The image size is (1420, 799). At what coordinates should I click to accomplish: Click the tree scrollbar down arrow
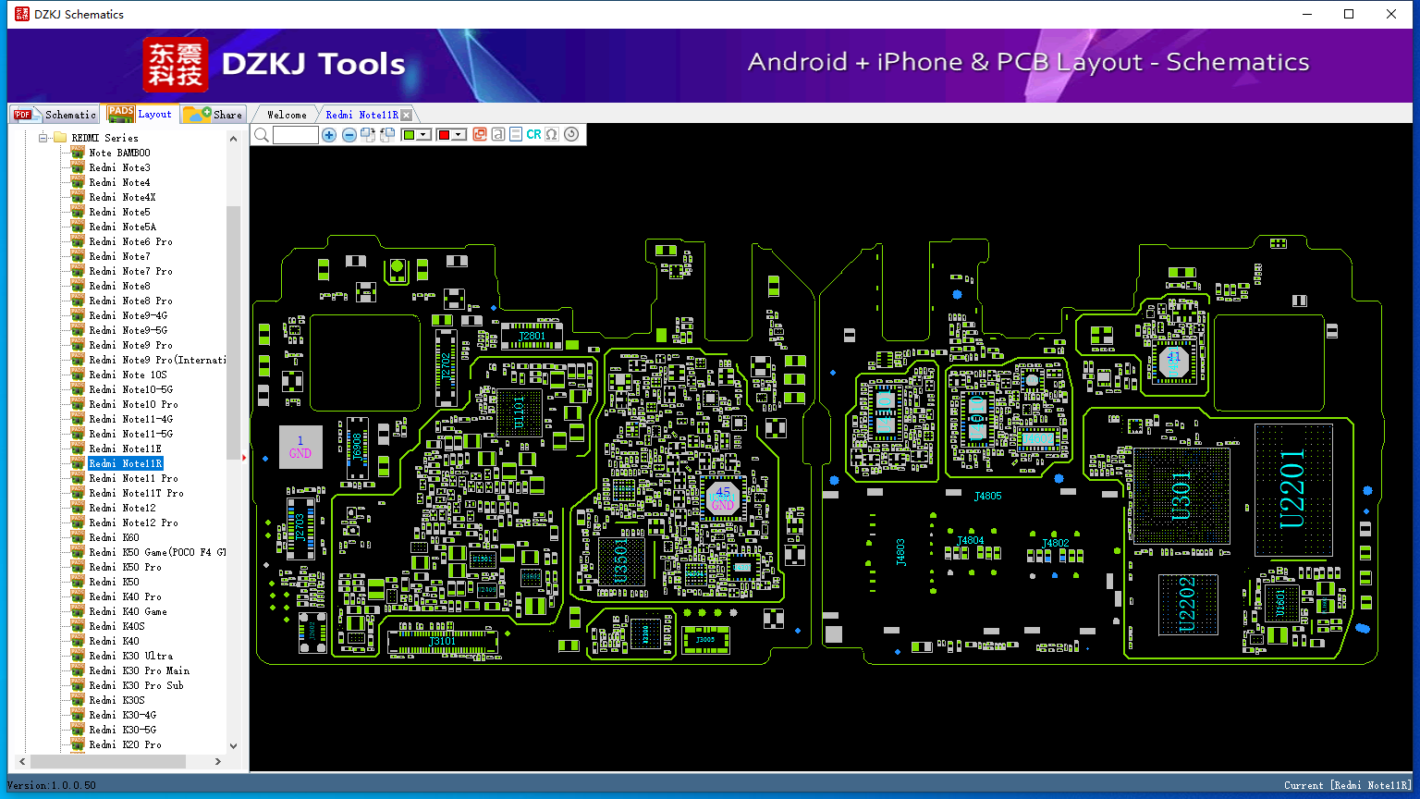[x=233, y=745]
